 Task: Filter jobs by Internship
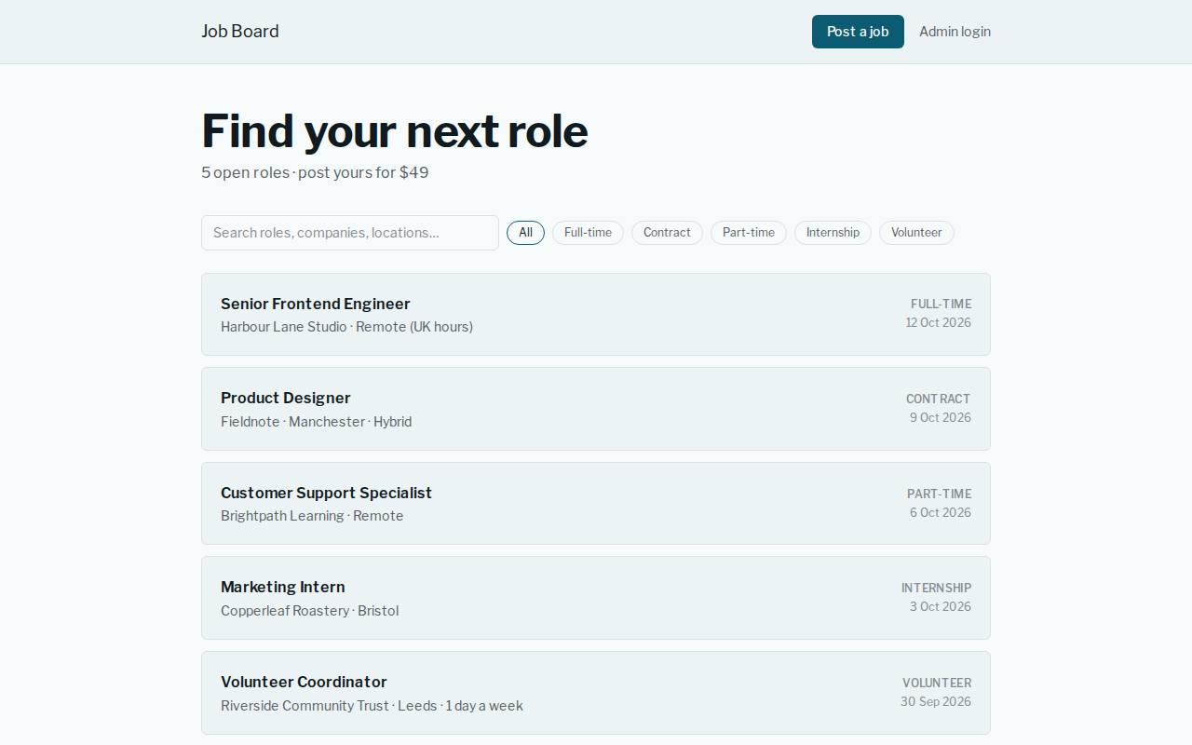(833, 233)
